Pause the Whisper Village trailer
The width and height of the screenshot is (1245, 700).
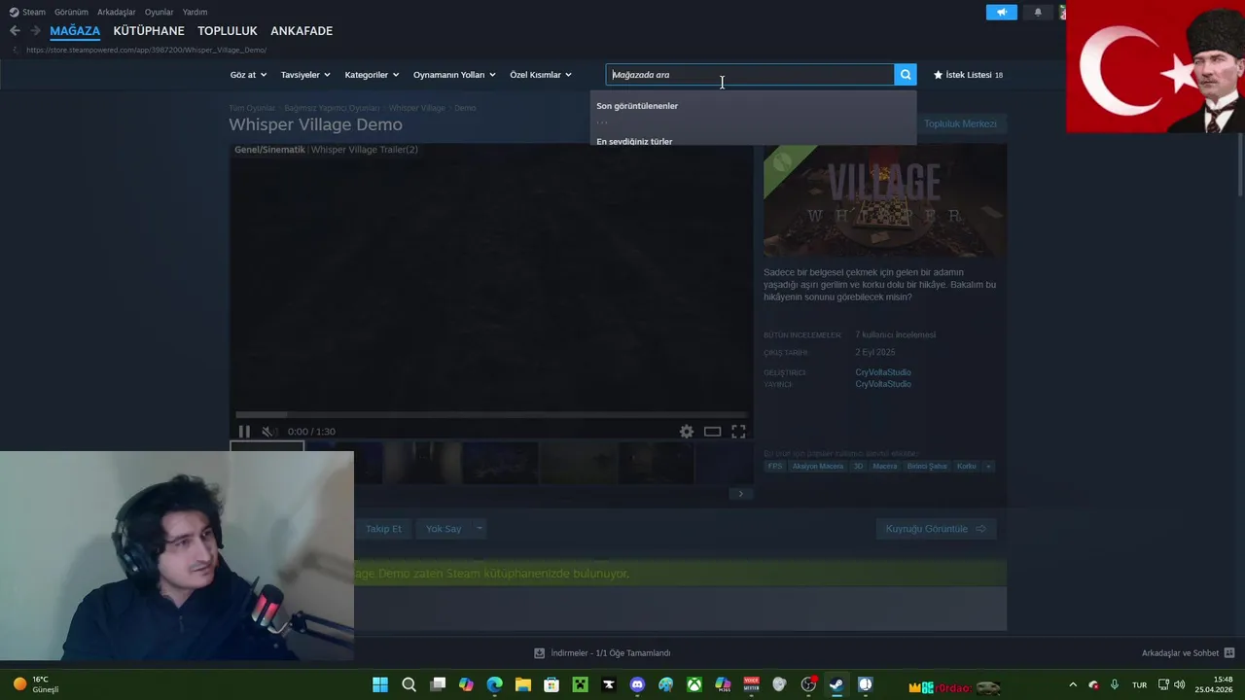244,432
